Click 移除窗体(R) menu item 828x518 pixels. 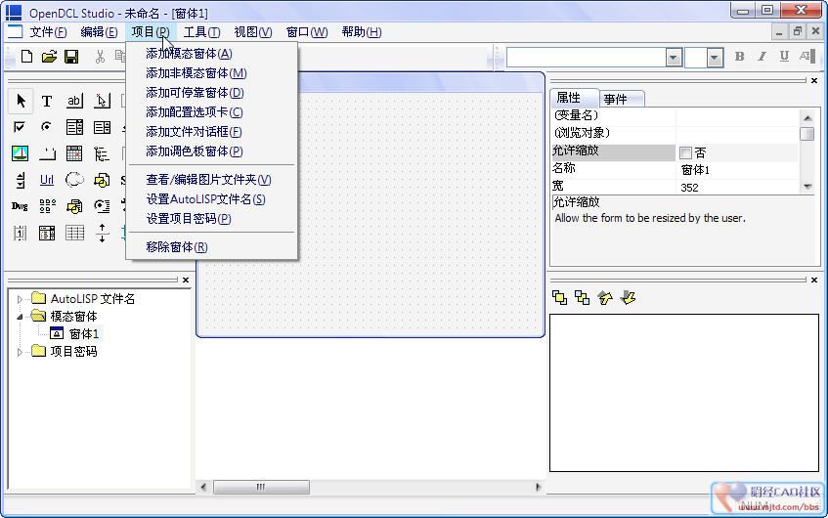211,247
